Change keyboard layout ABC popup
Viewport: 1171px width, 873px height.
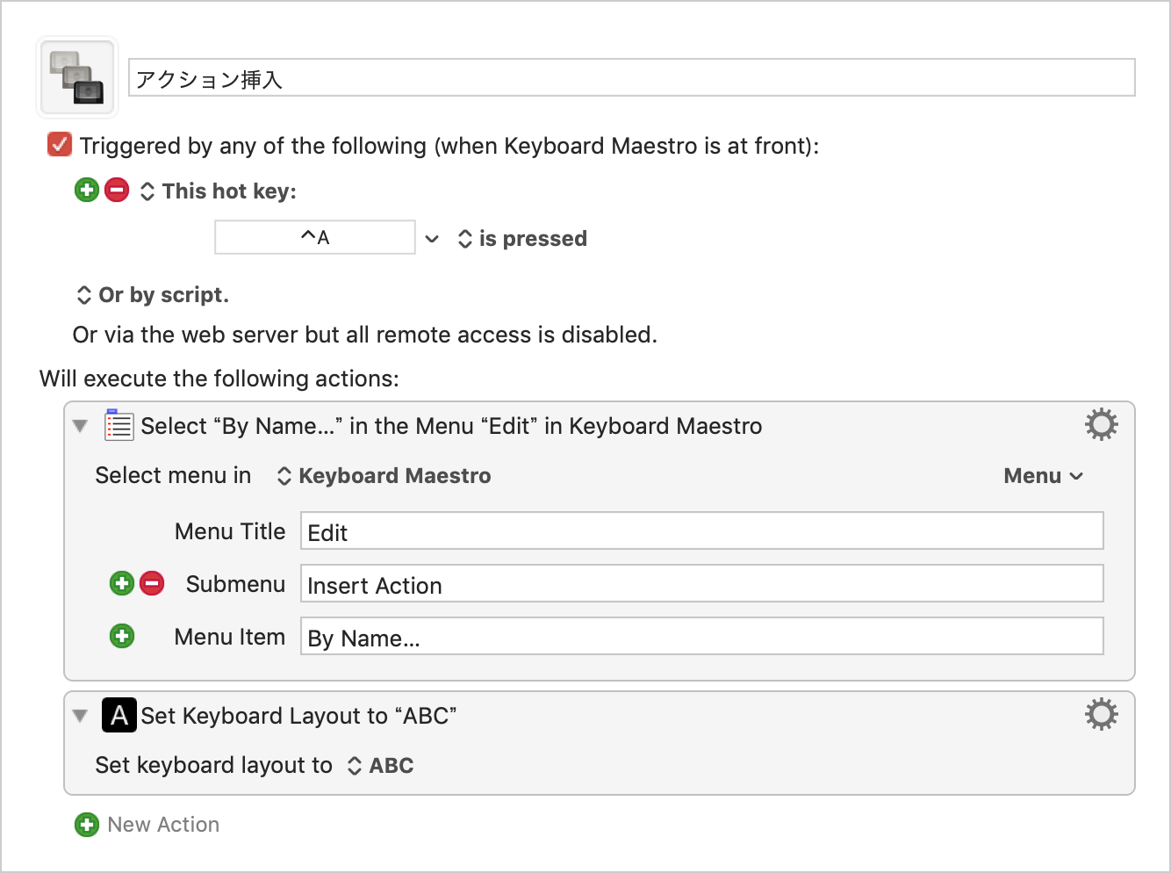coord(380,766)
